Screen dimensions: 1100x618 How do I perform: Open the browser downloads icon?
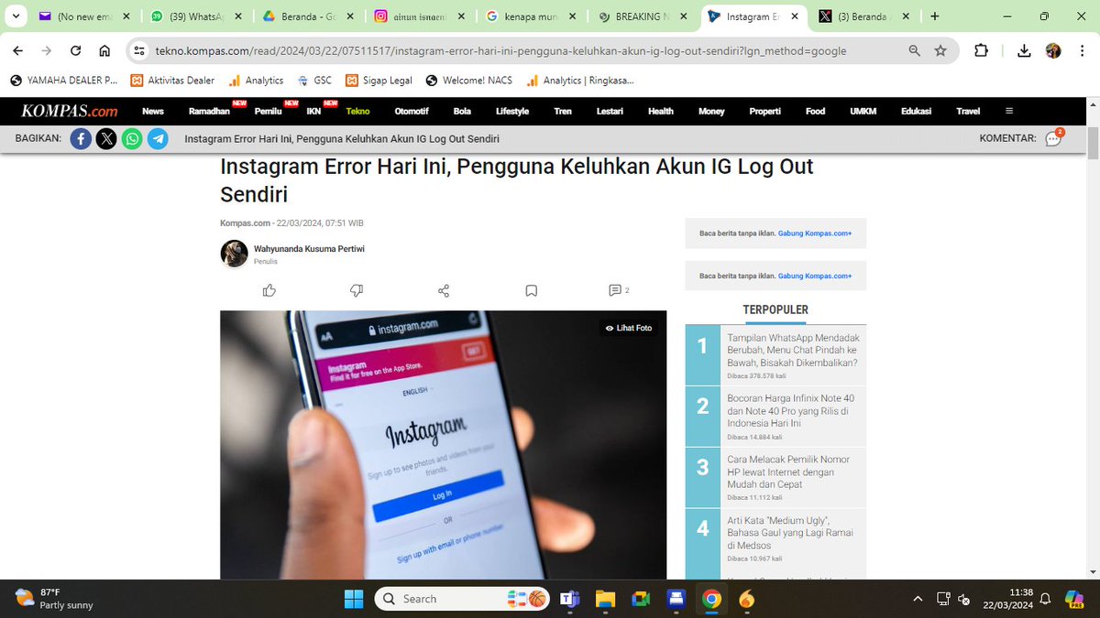[1025, 51]
